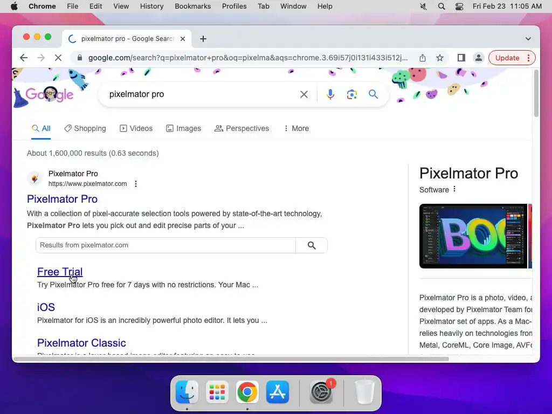
Task: Select the All results tab
Action: tap(41, 128)
